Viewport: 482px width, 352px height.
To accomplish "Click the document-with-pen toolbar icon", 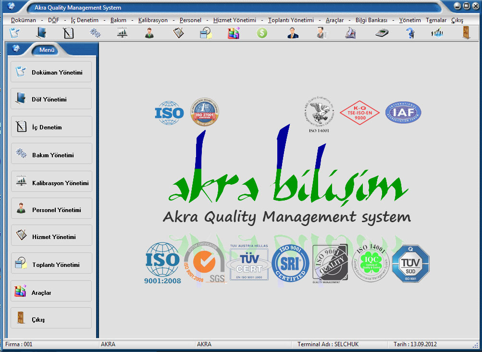I will 14,33.
